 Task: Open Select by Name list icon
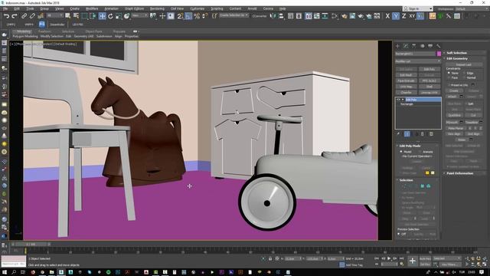coord(76,16)
